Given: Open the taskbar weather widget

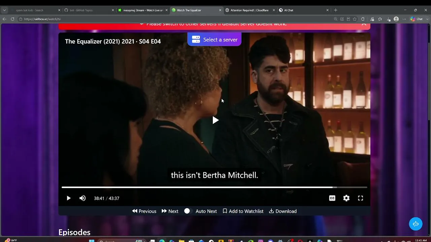Looking at the screenshot, I should [x=11, y=240].
